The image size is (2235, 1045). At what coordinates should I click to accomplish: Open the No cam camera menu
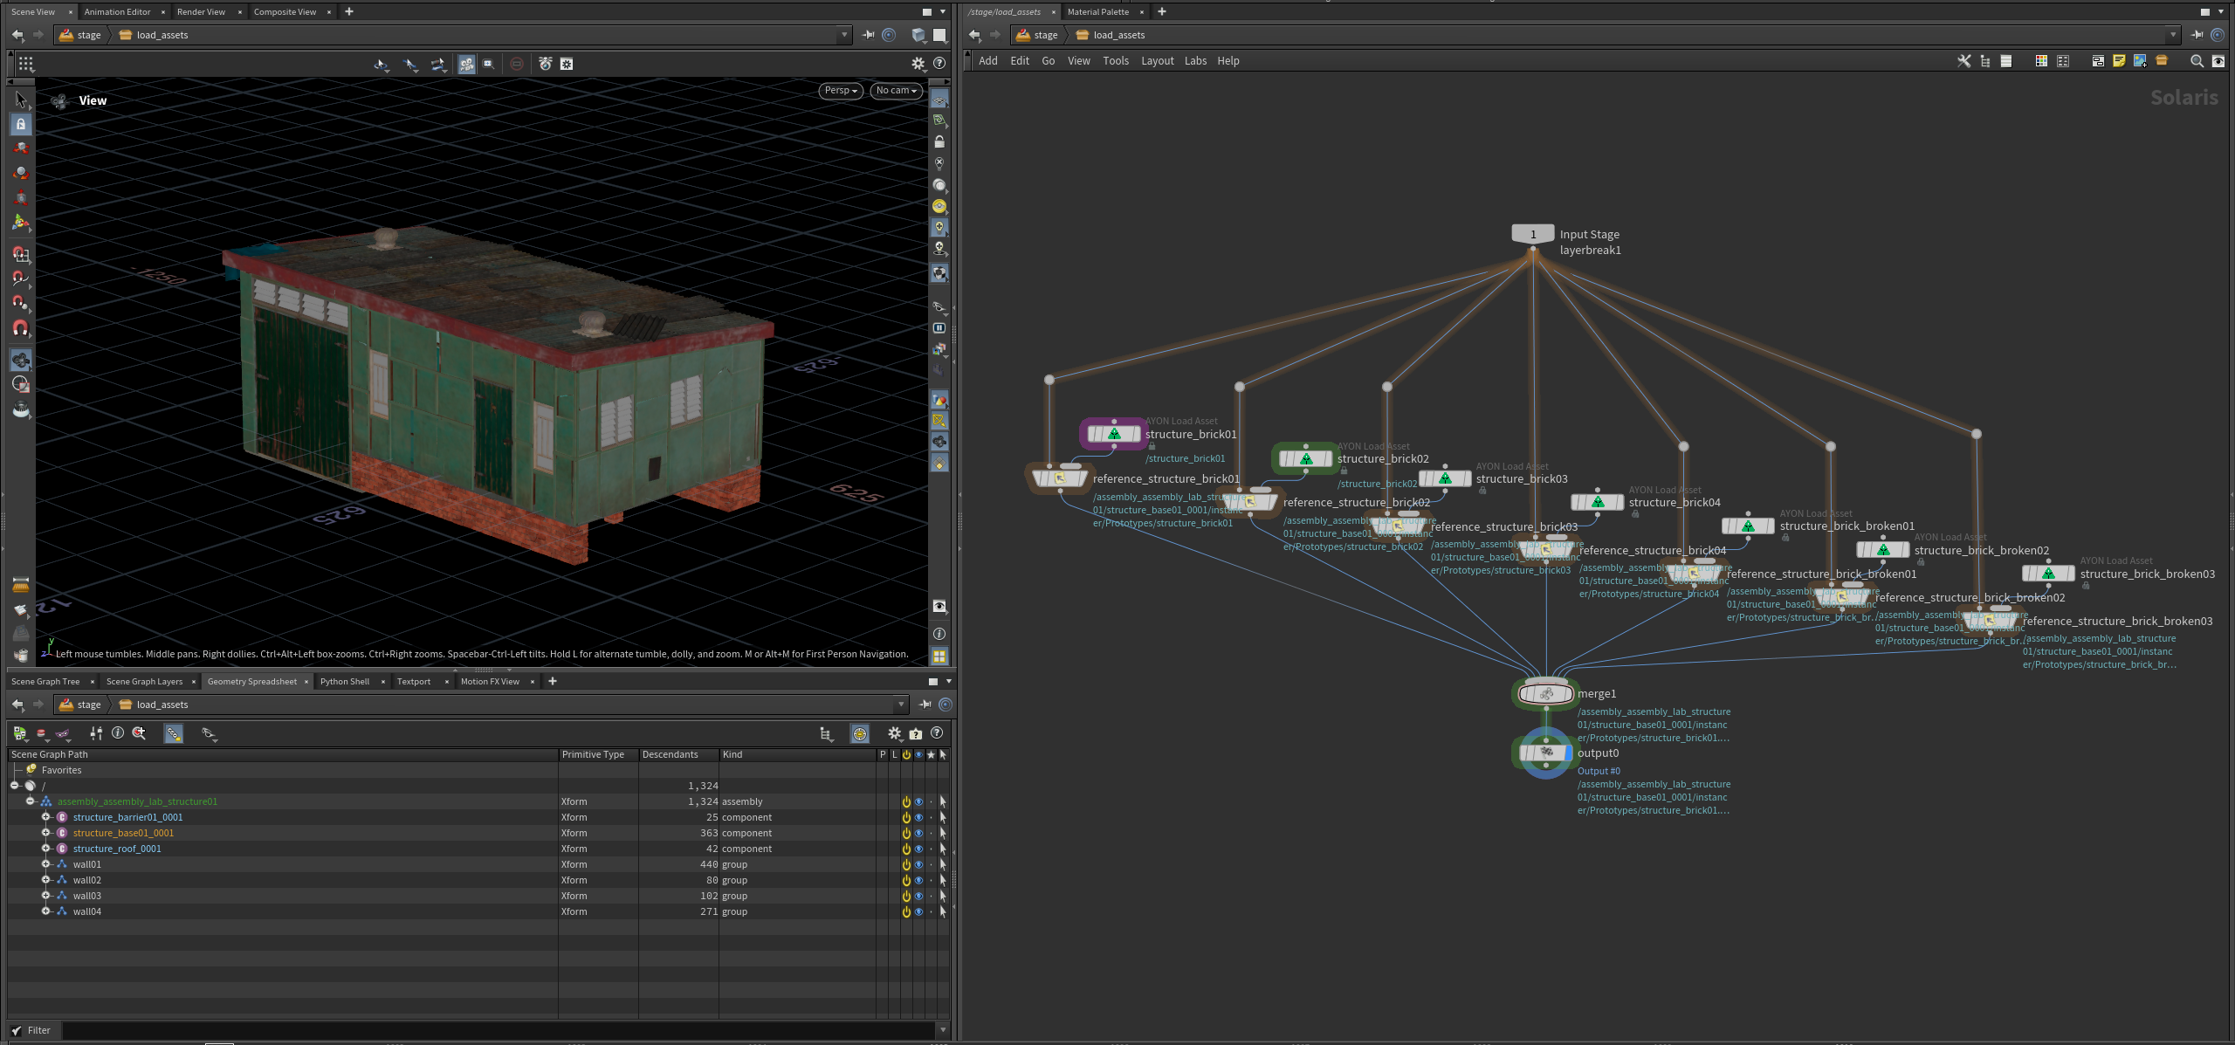[896, 91]
